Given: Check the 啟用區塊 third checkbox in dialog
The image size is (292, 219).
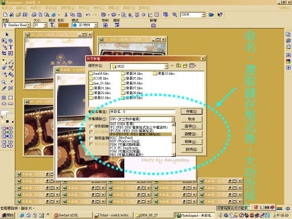Looking at the screenshot, I should (91, 138).
